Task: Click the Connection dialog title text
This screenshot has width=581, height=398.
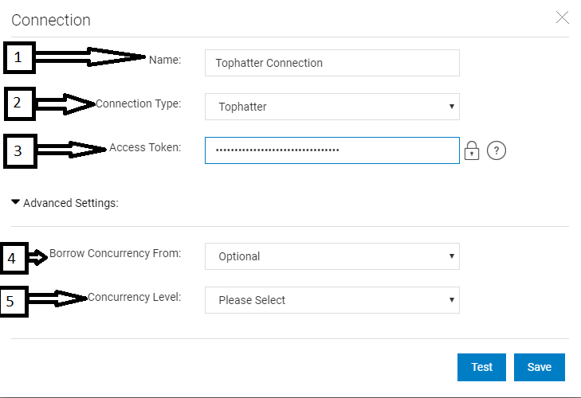Action: pyautogui.click(x=51, y=20)
